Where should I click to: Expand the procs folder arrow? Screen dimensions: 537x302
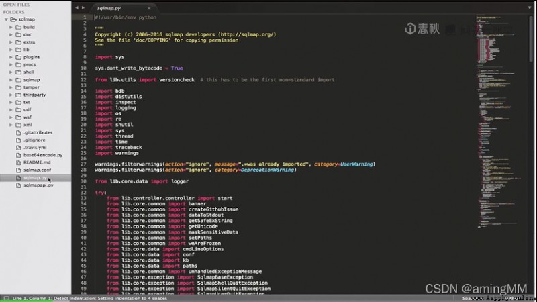click(11, 64)
